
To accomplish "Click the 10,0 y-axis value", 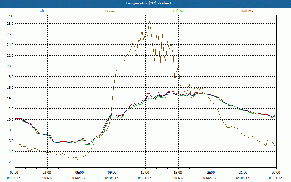I will coord(10,119).
